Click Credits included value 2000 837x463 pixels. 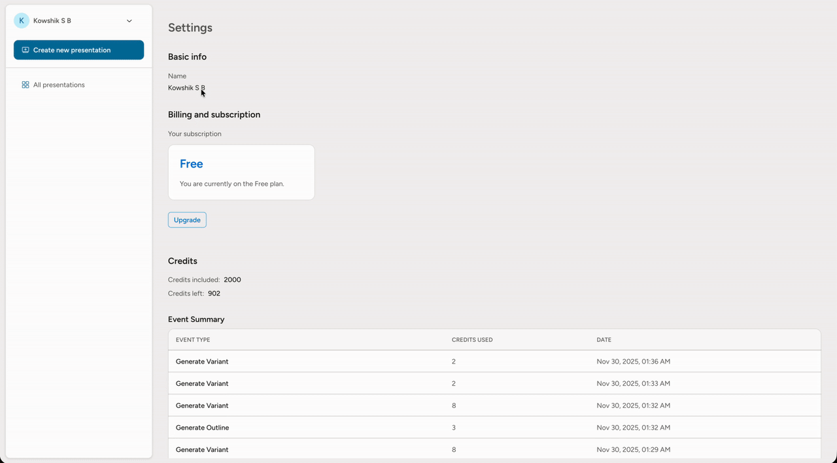click(232, 280)
